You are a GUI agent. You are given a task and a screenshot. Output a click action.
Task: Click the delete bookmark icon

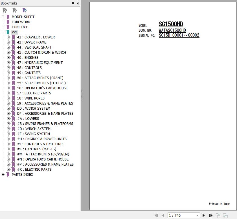point(5,10)
